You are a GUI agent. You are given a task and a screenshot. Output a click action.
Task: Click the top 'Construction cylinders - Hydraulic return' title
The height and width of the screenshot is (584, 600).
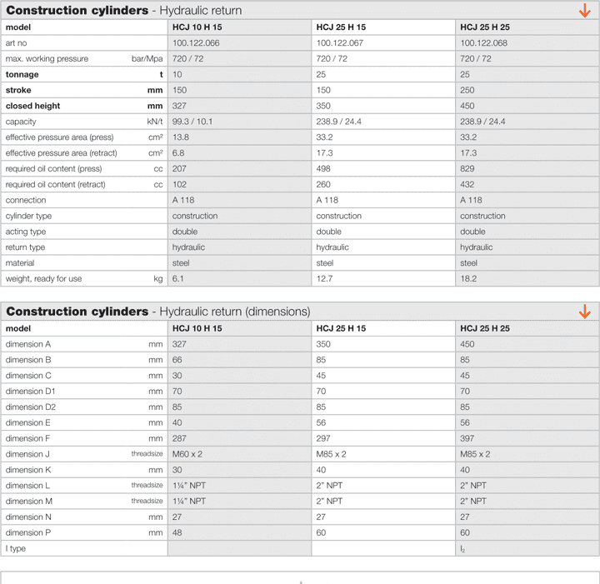click(124, 11)
